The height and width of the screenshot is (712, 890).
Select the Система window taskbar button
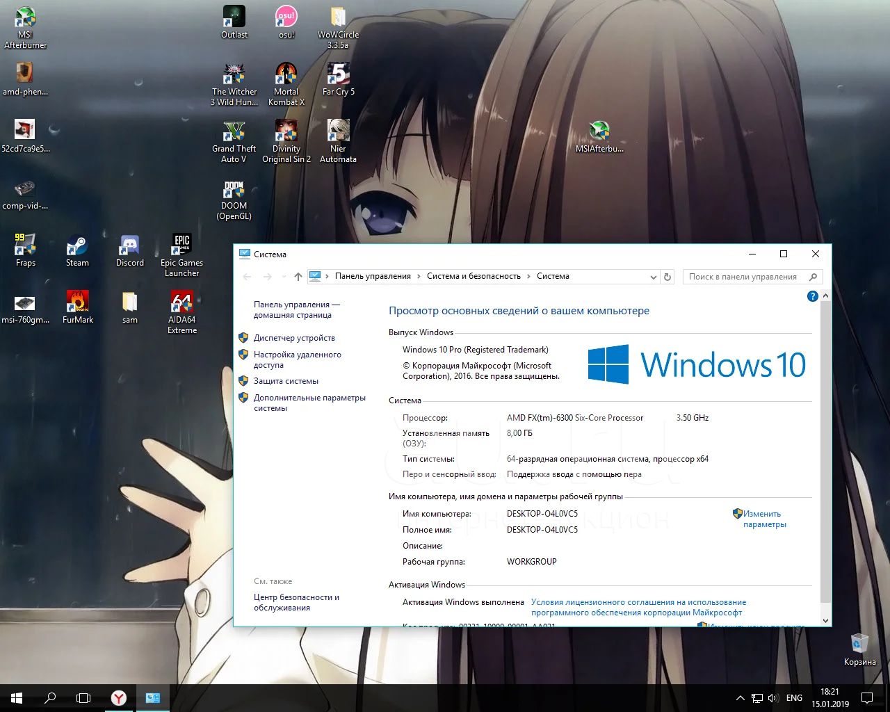point(153,697)
